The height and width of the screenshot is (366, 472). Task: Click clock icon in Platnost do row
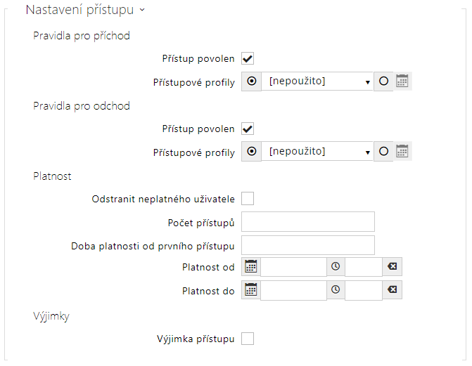336,290
